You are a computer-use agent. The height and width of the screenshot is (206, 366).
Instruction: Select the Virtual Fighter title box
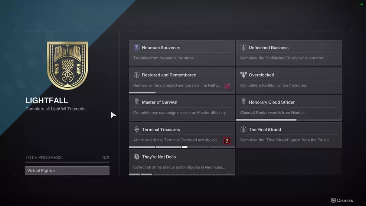click(x=67, y=171)
